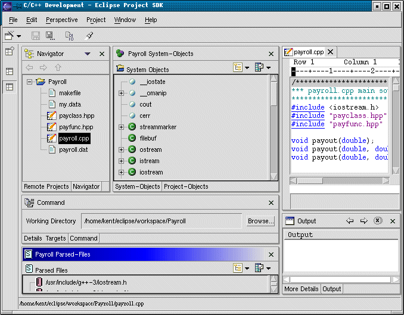Open the Perspective menu
The image size is (404, 315).
point(61,20)
